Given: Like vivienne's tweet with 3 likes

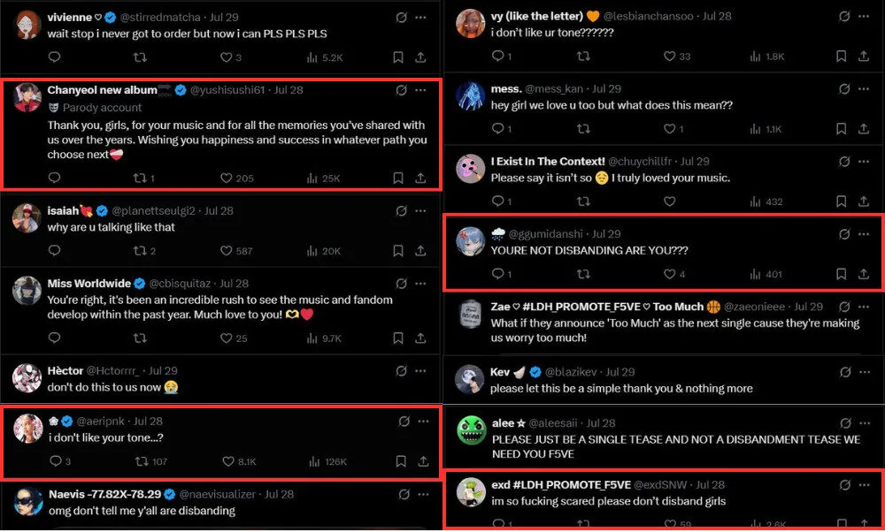Looking at the screenshot, I should coord(225,57).
